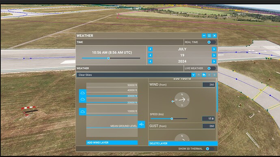
Task: Select the ground wind layer icon
Action: (x=141, y=124)
